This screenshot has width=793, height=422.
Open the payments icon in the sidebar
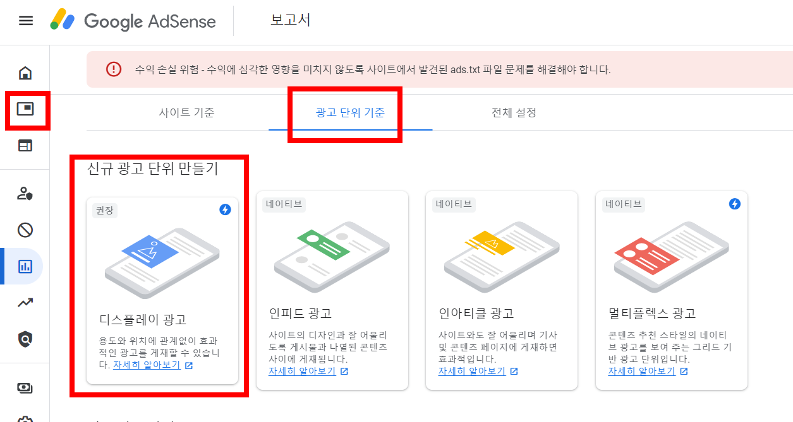pos(25,387)
